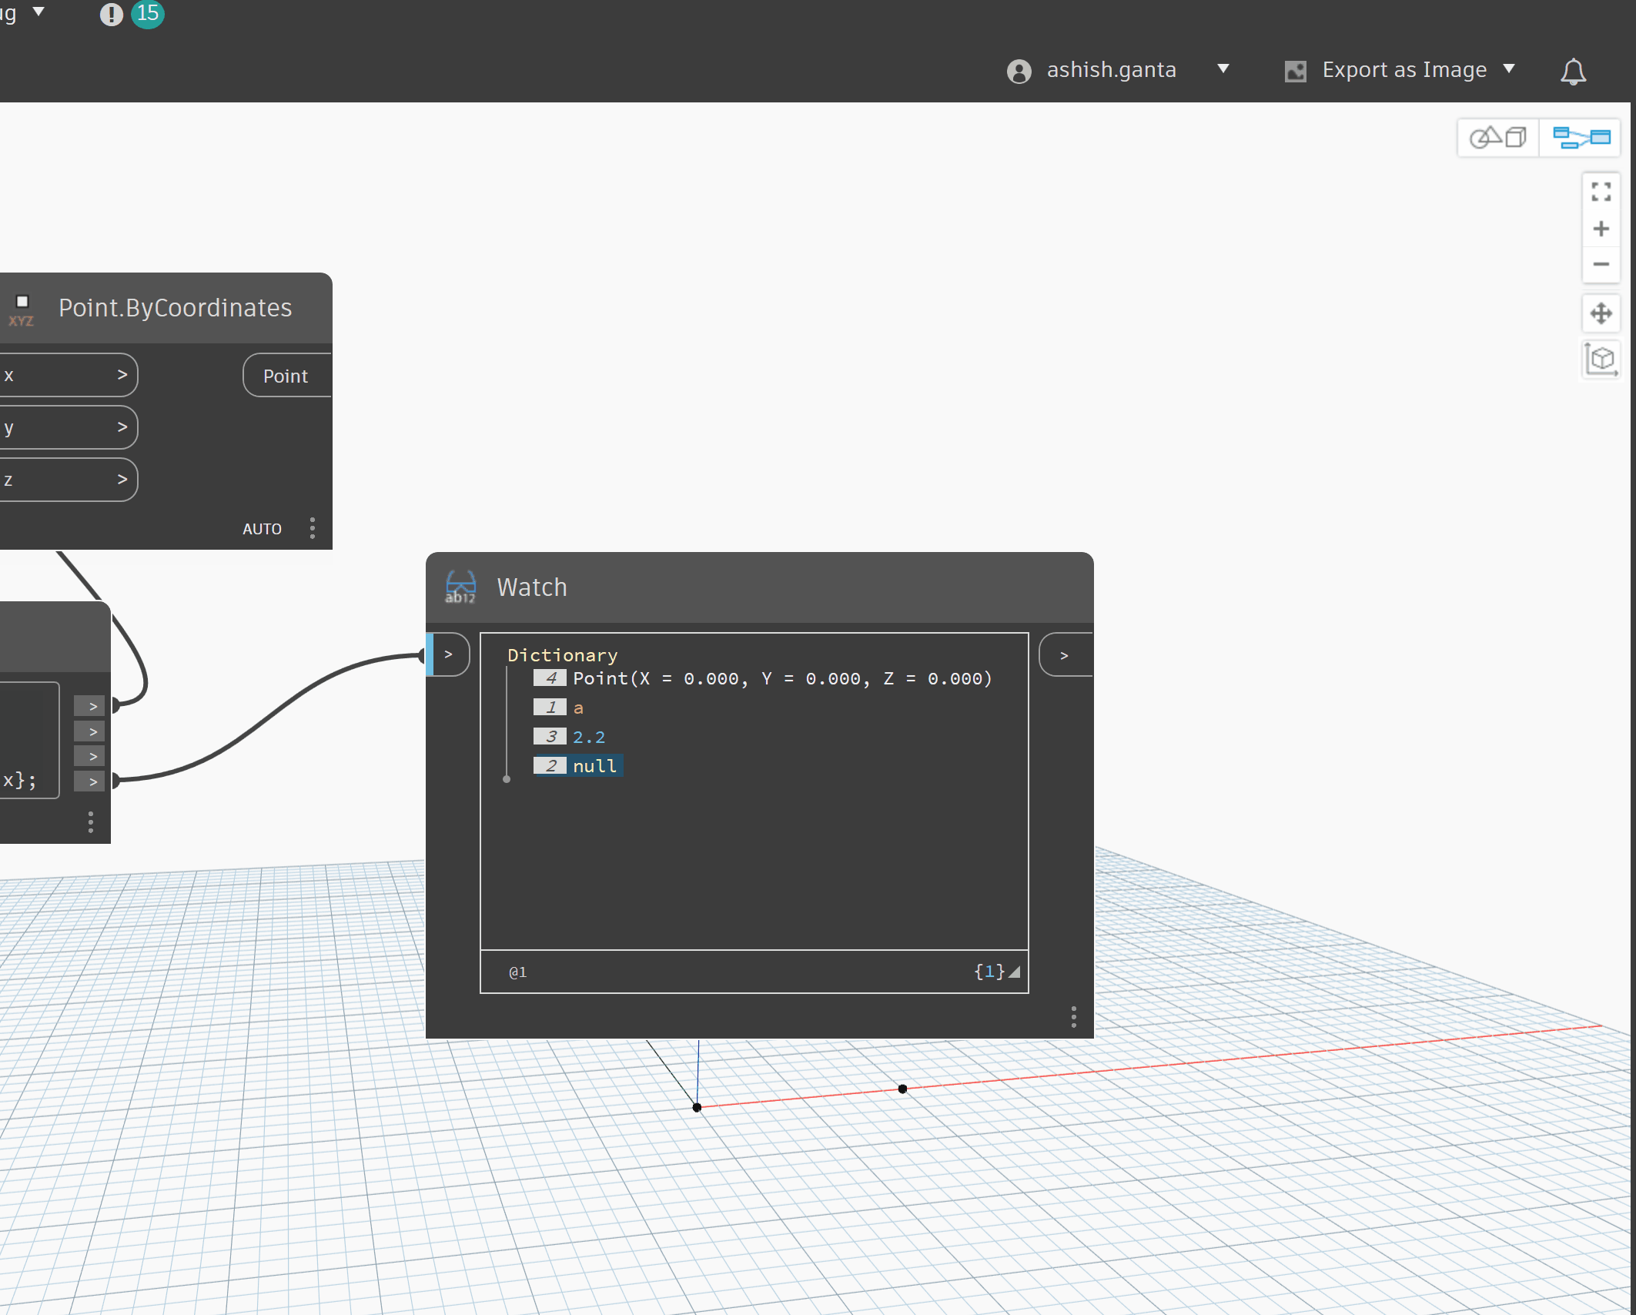
Task: Select the Watch node title
Action: (x=532, y=587)
